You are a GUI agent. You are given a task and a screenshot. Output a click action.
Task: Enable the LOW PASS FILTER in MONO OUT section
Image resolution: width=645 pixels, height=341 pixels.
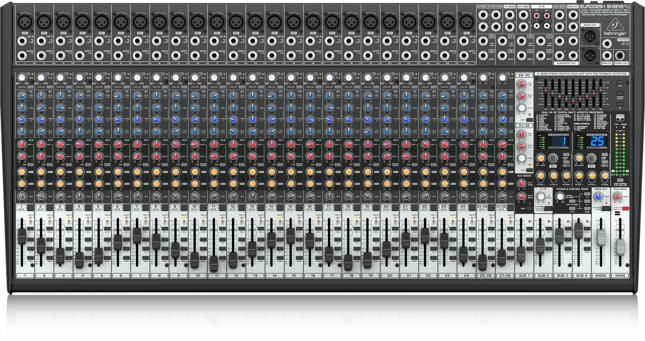pos(606,209)
